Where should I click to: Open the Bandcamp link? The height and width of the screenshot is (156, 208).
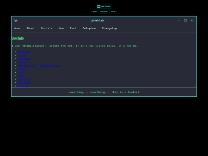25,82
